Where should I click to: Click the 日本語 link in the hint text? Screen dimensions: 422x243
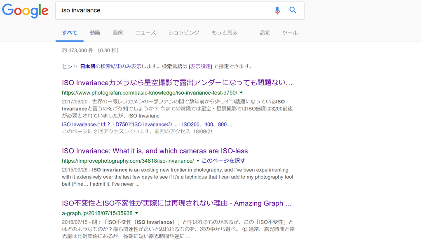pos(86,66)
